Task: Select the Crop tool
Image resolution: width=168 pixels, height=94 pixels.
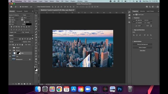Action: point(36,26)
